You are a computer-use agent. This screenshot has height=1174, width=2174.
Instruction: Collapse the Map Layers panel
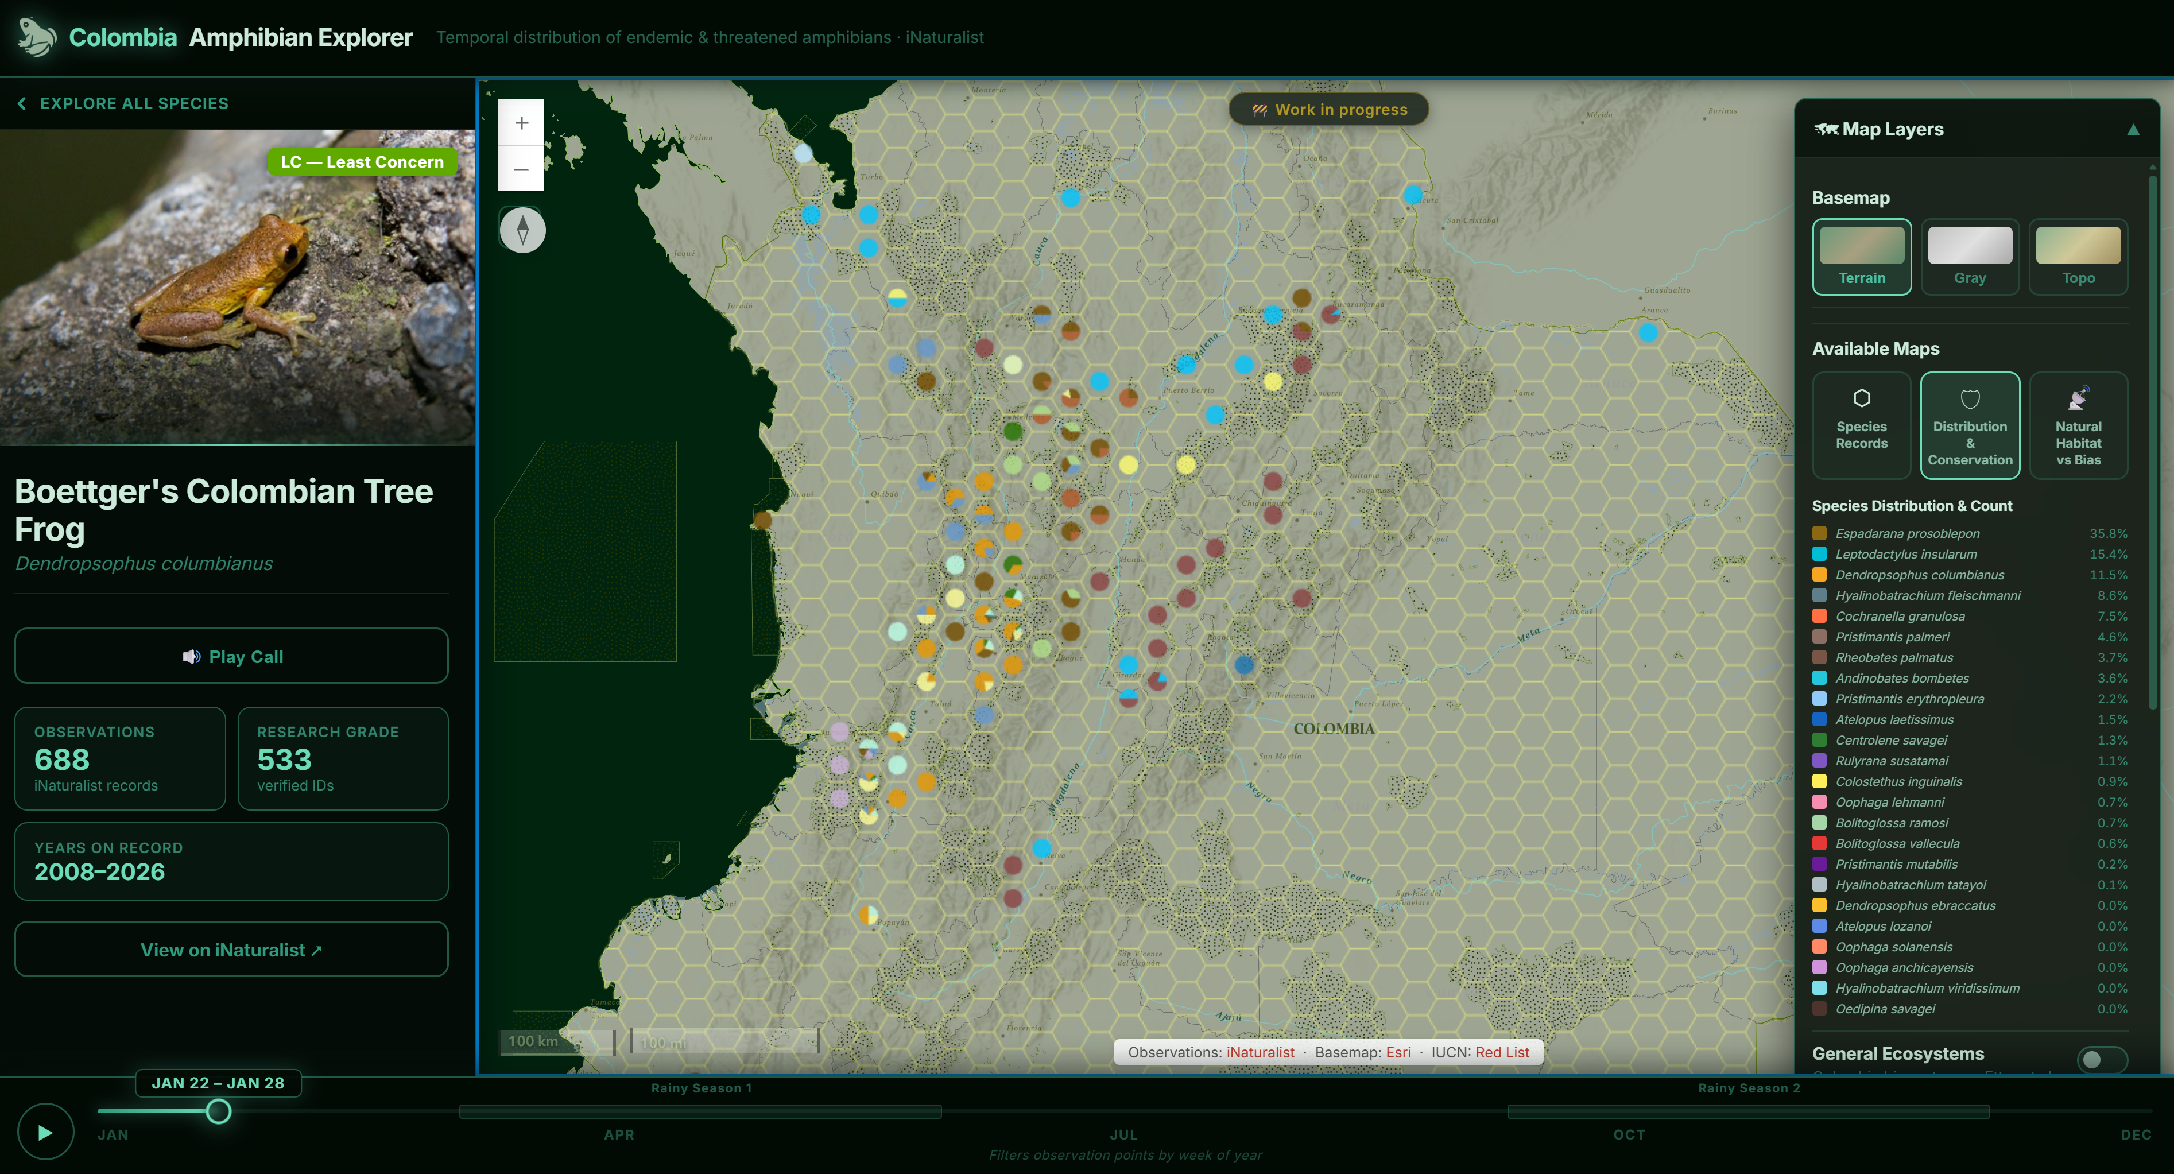[2133, 129]
